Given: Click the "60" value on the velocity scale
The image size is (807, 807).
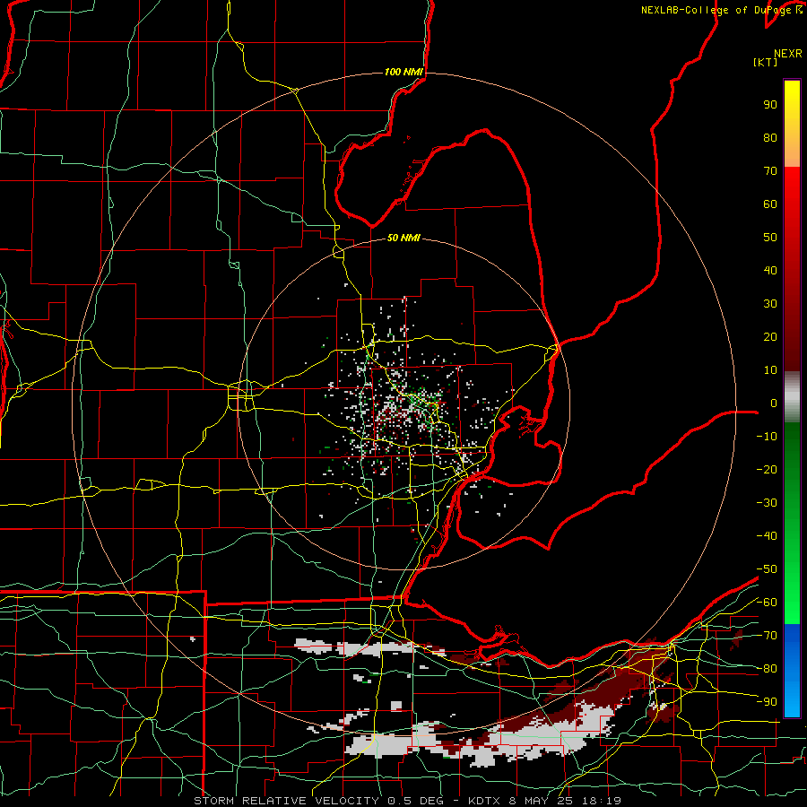Looking at the screenshot, I should (x=770, y=204).
